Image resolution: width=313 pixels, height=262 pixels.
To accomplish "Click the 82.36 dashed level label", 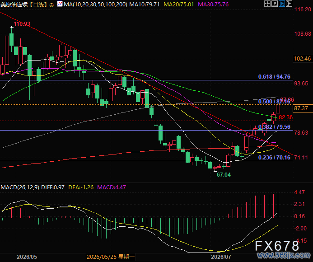I will click(285, 117).
